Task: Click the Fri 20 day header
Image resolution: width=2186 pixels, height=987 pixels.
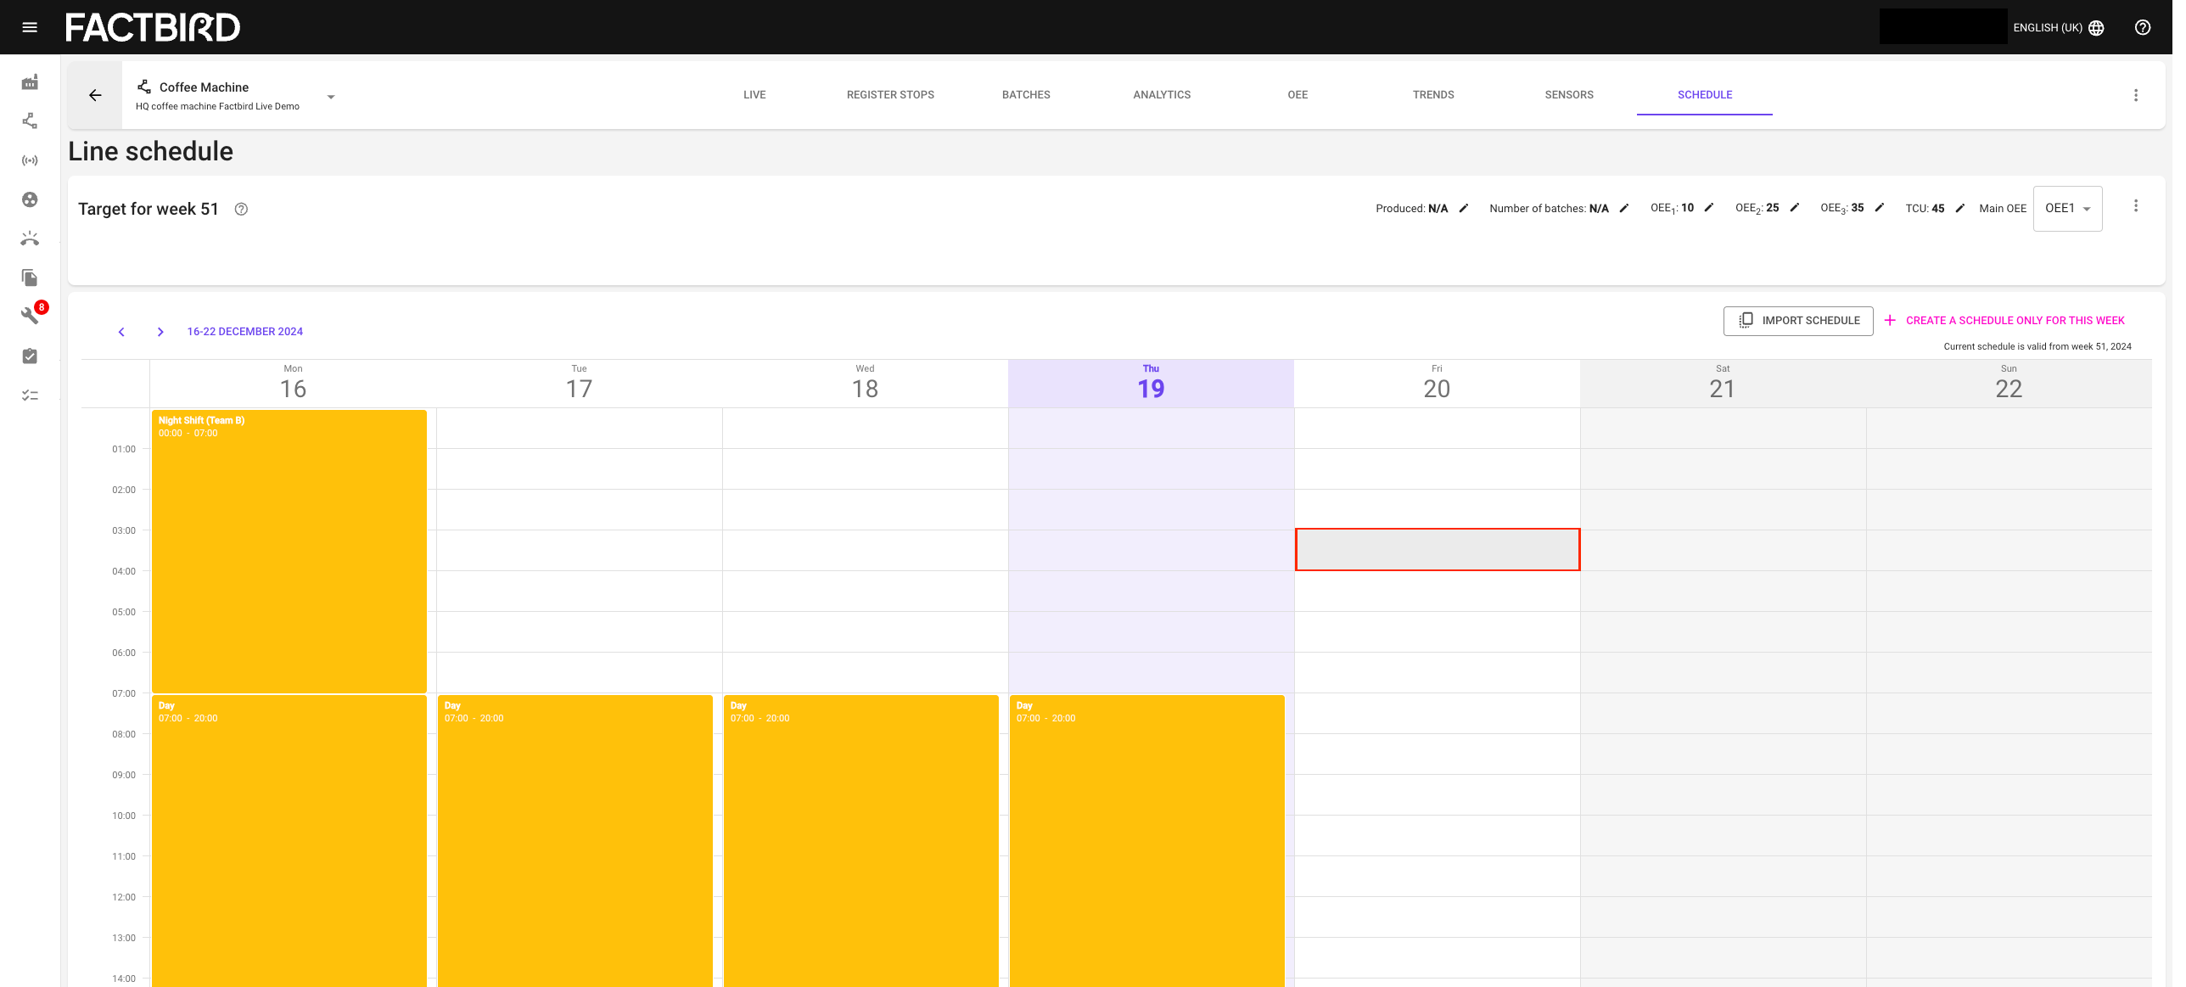Action: 1437,383
